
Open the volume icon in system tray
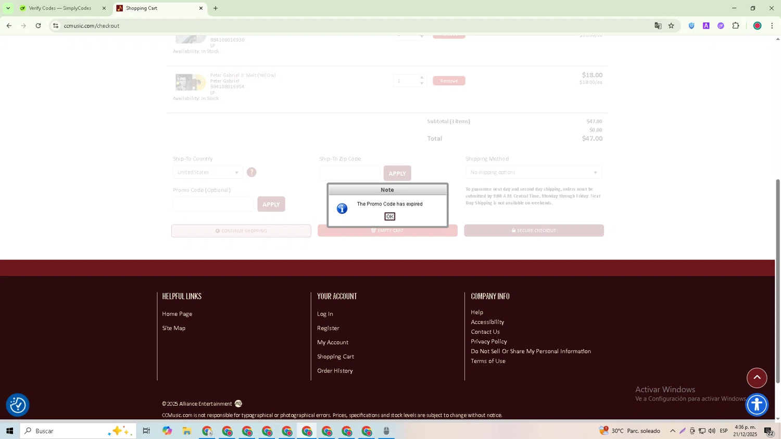point(712,431)
